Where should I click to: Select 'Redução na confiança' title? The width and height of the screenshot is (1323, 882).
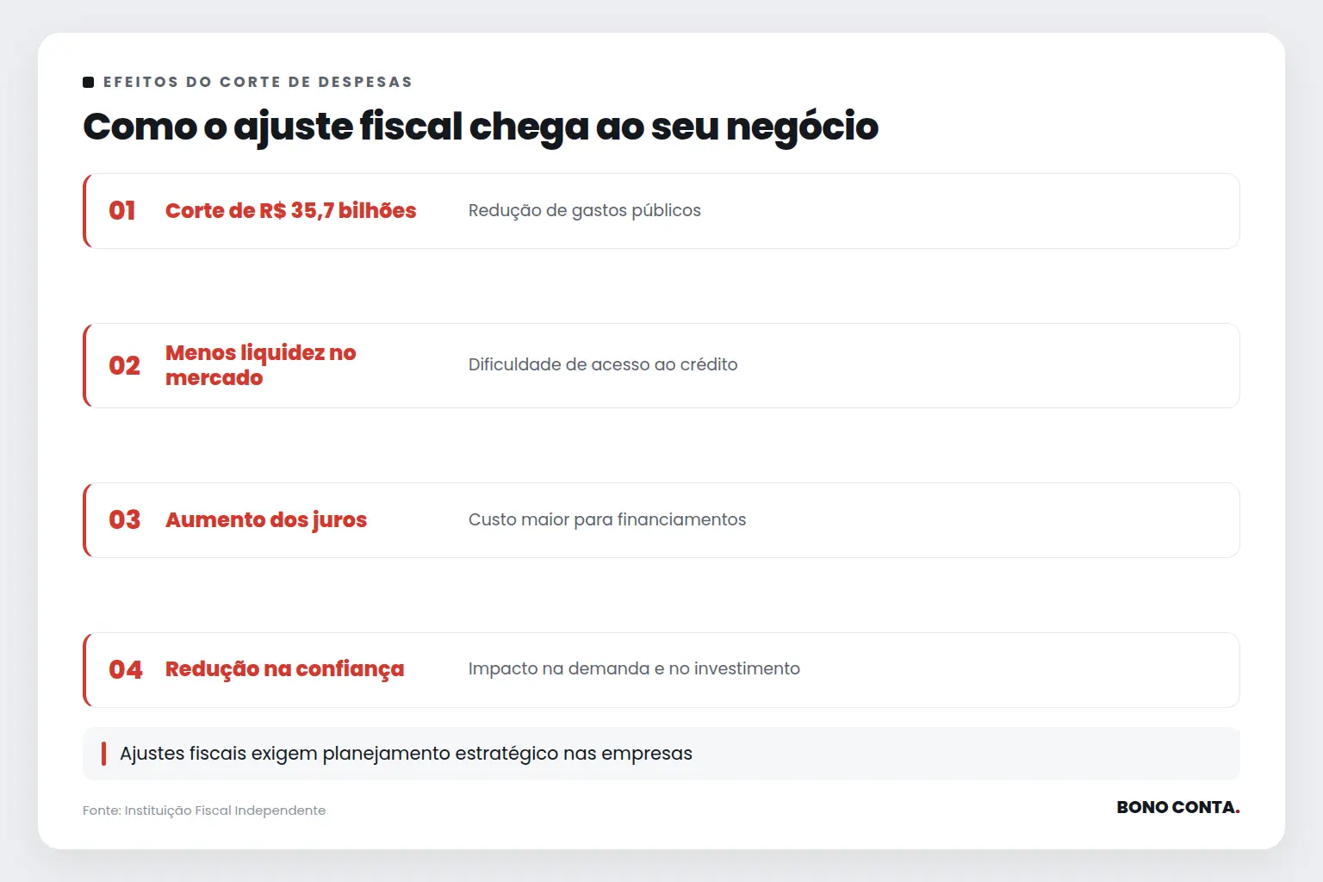(284, 670)
